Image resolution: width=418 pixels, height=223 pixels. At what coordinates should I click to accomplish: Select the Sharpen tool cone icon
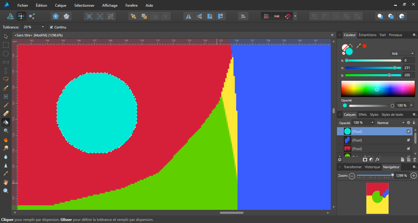tap(6, 165)
